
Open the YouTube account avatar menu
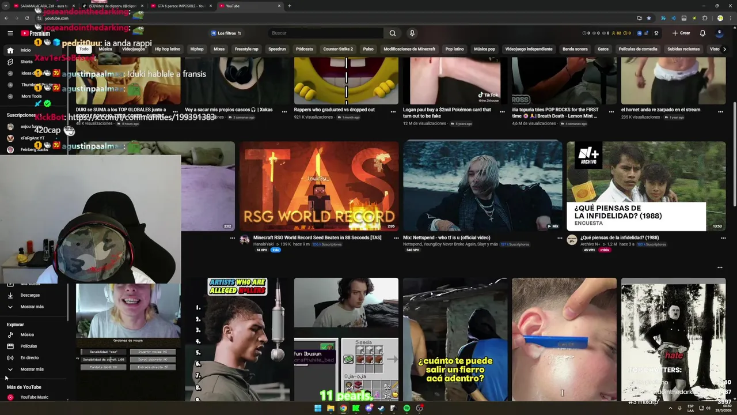point(719,33)
